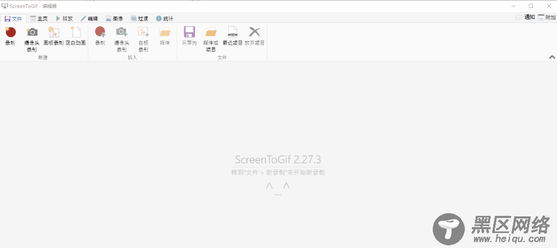
Task: Open the 编辑 edit tab
Action: (x=89, y=18)
